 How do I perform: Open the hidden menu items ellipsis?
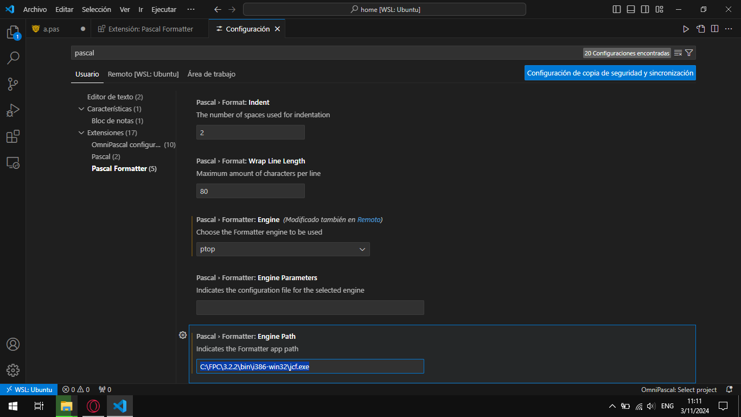(x=190, y=9)
